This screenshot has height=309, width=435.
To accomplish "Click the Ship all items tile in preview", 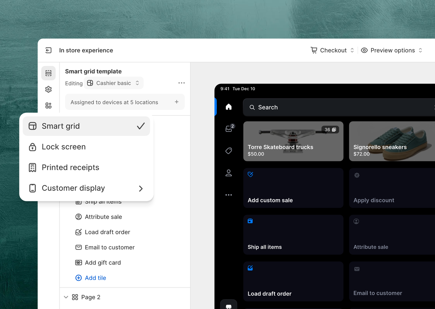I will click(293, 235).
